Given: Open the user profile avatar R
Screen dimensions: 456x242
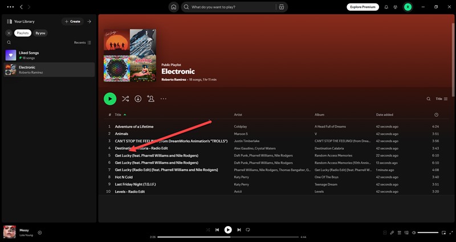Looking at the screenshot, I should click(408, 7).
